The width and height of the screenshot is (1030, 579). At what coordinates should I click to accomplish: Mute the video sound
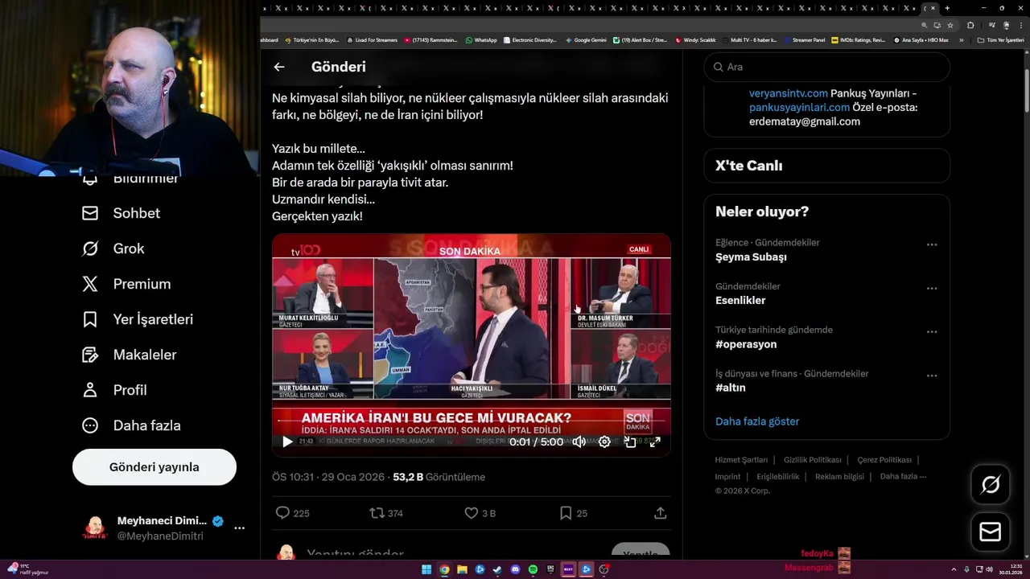[579, 441]
